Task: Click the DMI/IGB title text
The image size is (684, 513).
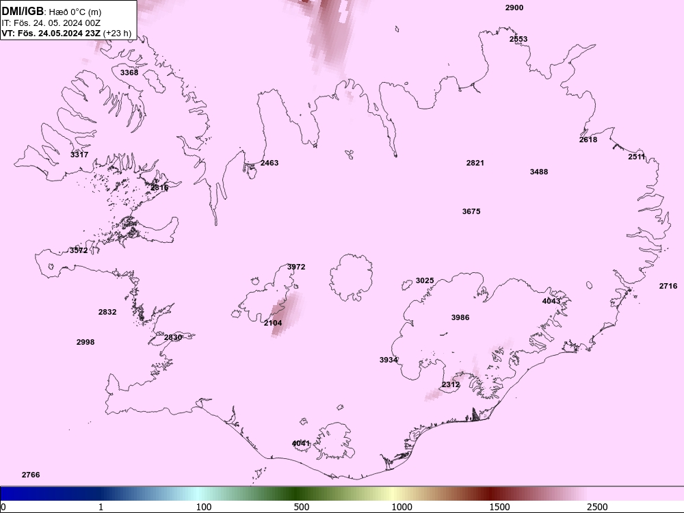Action: click(23, 12)
